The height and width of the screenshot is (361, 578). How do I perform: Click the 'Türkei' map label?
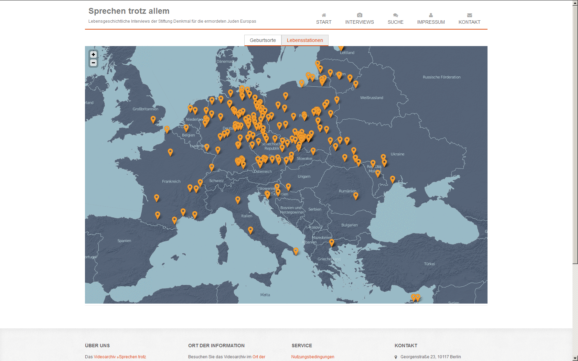429,264
